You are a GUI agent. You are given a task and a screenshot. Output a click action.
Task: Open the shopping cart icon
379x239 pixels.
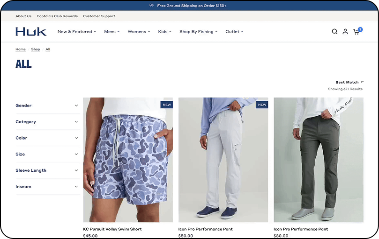pyautogui.click(x=357, y=32)
